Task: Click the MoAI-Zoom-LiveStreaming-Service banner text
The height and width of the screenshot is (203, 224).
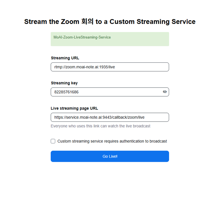Action: [82, 37]
